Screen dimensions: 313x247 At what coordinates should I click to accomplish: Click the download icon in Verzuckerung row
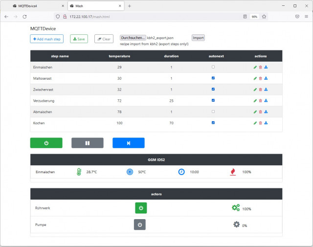point(266,101)
